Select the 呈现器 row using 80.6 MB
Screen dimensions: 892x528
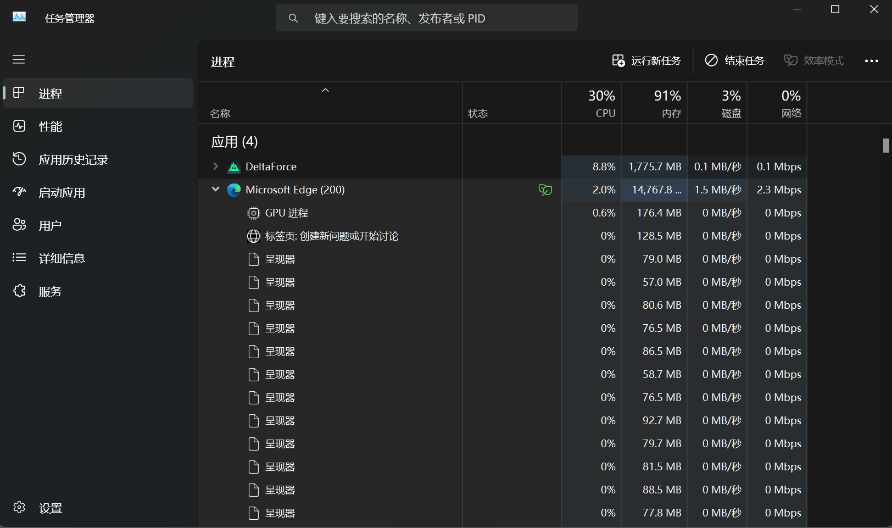[x=502, y=305]
